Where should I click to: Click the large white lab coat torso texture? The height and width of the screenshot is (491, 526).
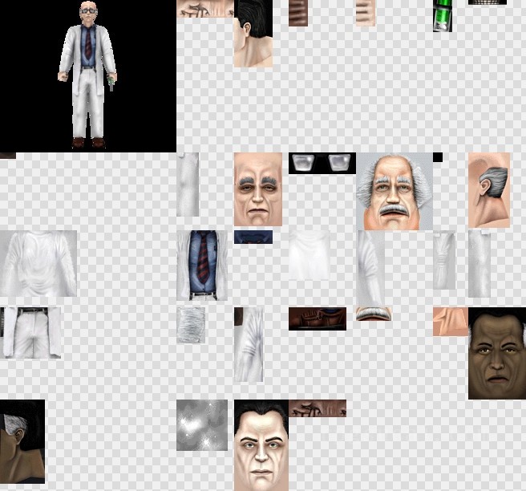click(38, 263)
